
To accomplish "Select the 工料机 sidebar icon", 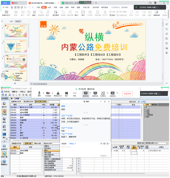I will tap(4, 112).
